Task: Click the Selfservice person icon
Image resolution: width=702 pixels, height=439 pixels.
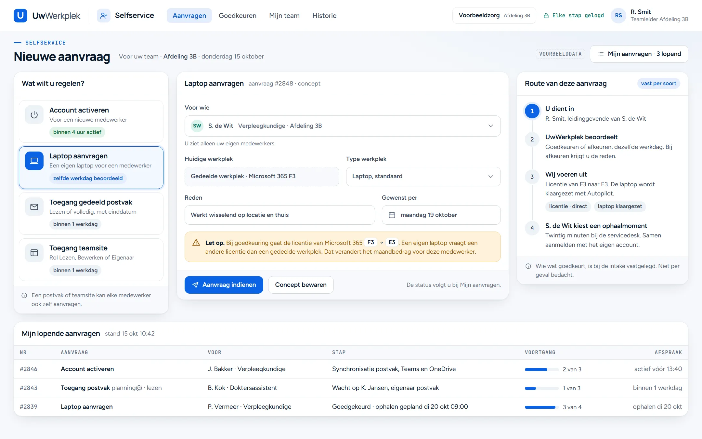Action: [103, 16]
